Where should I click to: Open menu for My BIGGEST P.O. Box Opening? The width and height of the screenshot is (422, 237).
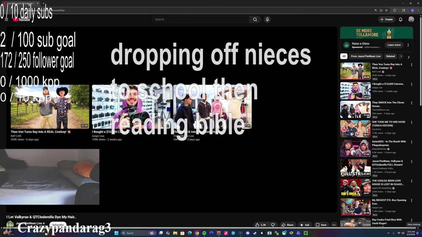411,200
